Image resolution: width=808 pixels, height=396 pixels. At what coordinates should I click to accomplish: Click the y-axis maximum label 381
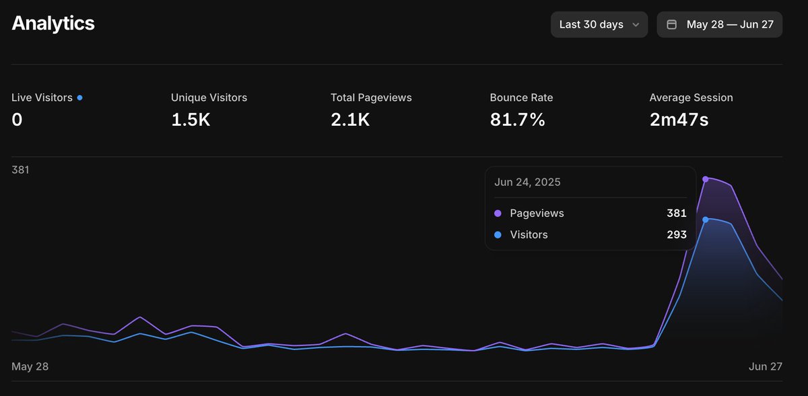(x=20, y=170)
